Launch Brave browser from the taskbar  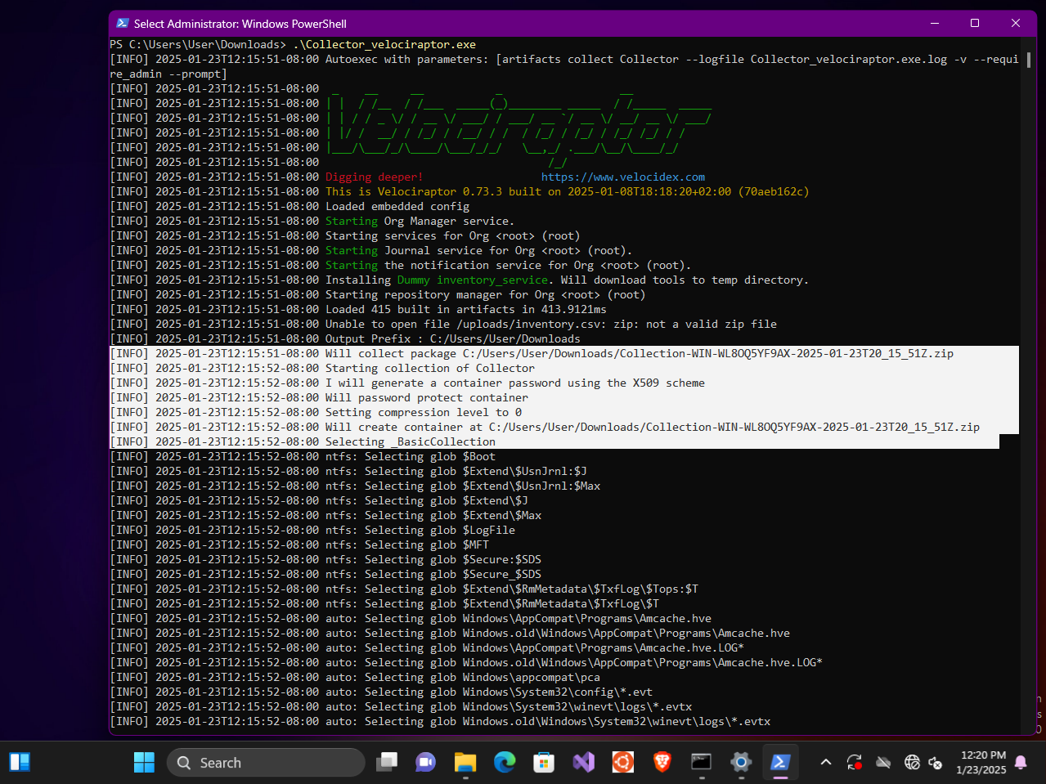662,762
